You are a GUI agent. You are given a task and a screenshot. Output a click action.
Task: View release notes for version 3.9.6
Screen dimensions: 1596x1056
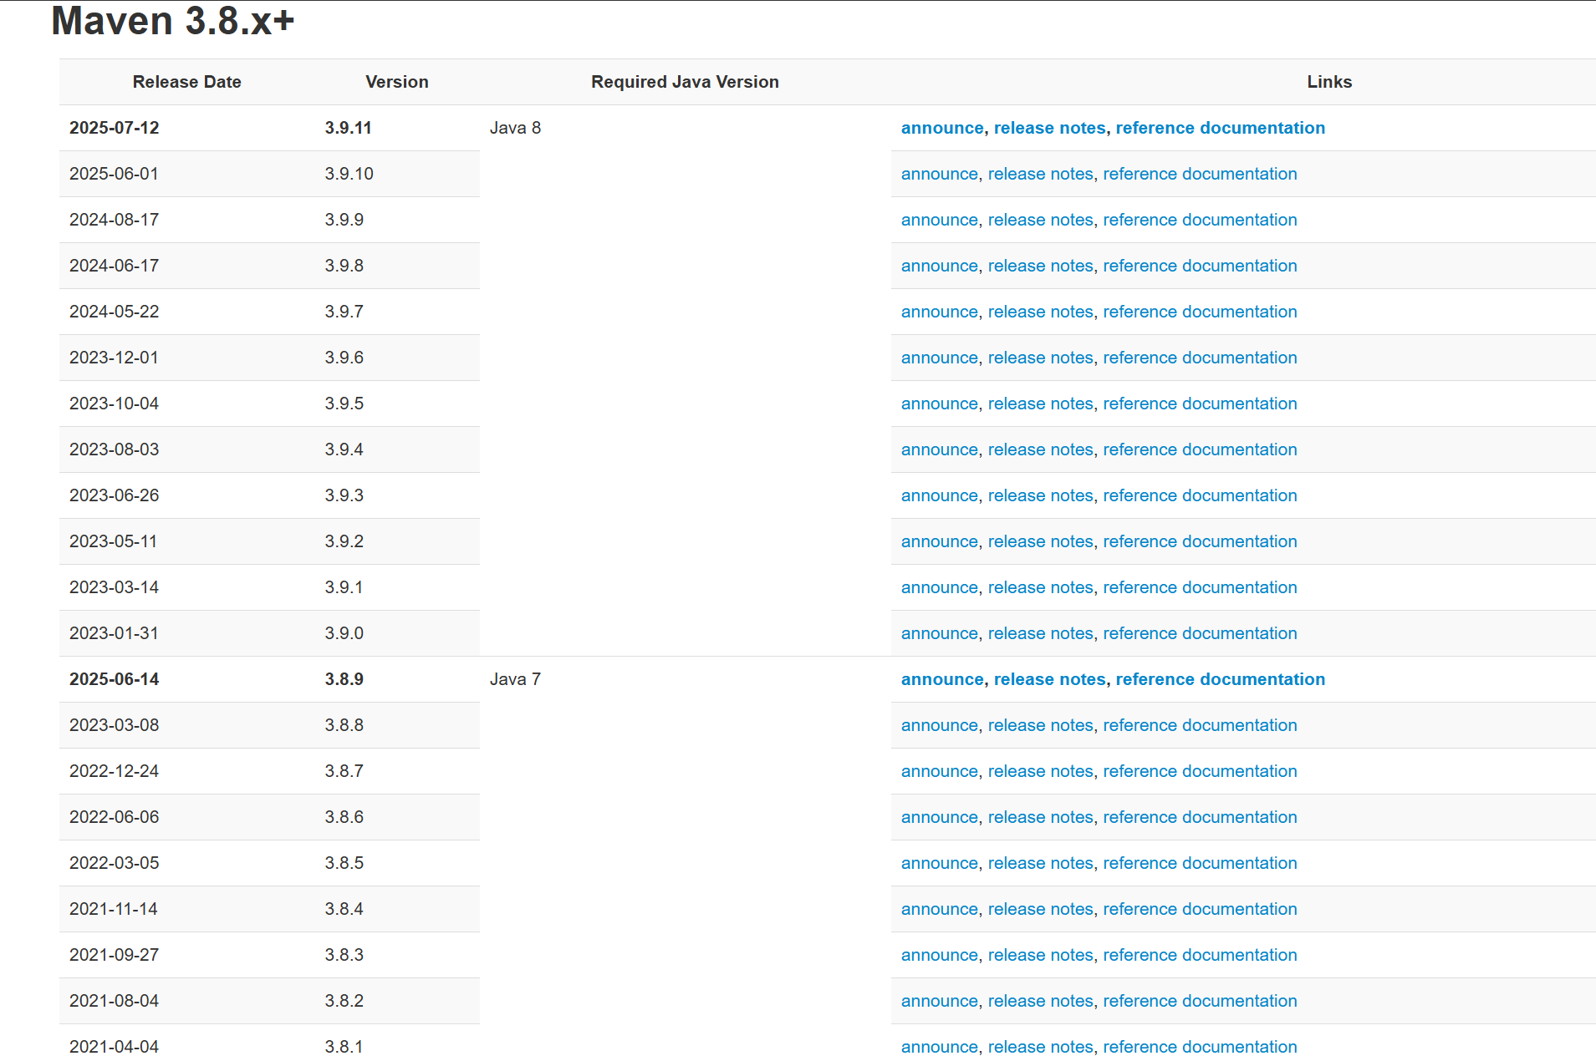[x=1040, y=358]
